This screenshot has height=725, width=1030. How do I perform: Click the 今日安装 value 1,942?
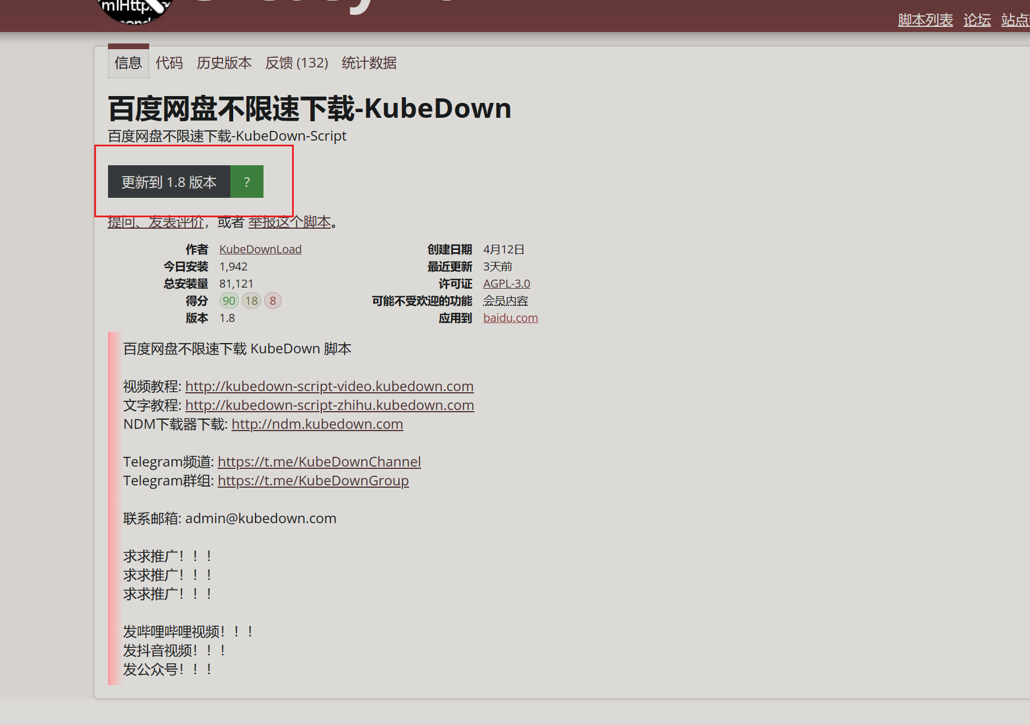coord(233,266)
